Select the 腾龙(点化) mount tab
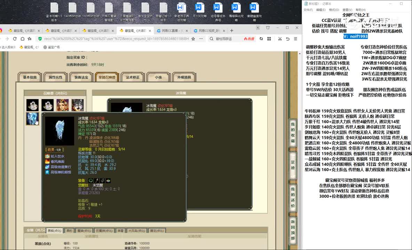412x250 pixels. [157, 231]
